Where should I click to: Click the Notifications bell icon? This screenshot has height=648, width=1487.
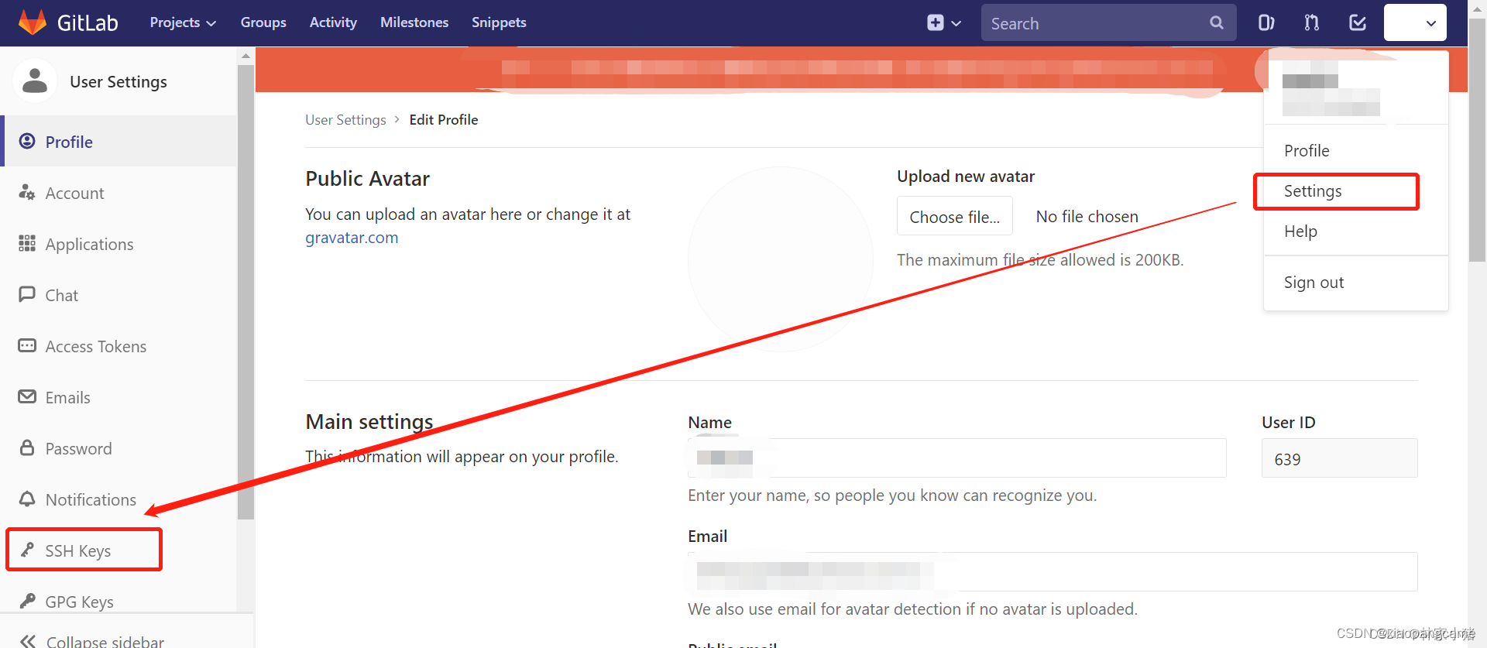pos(27,499)
